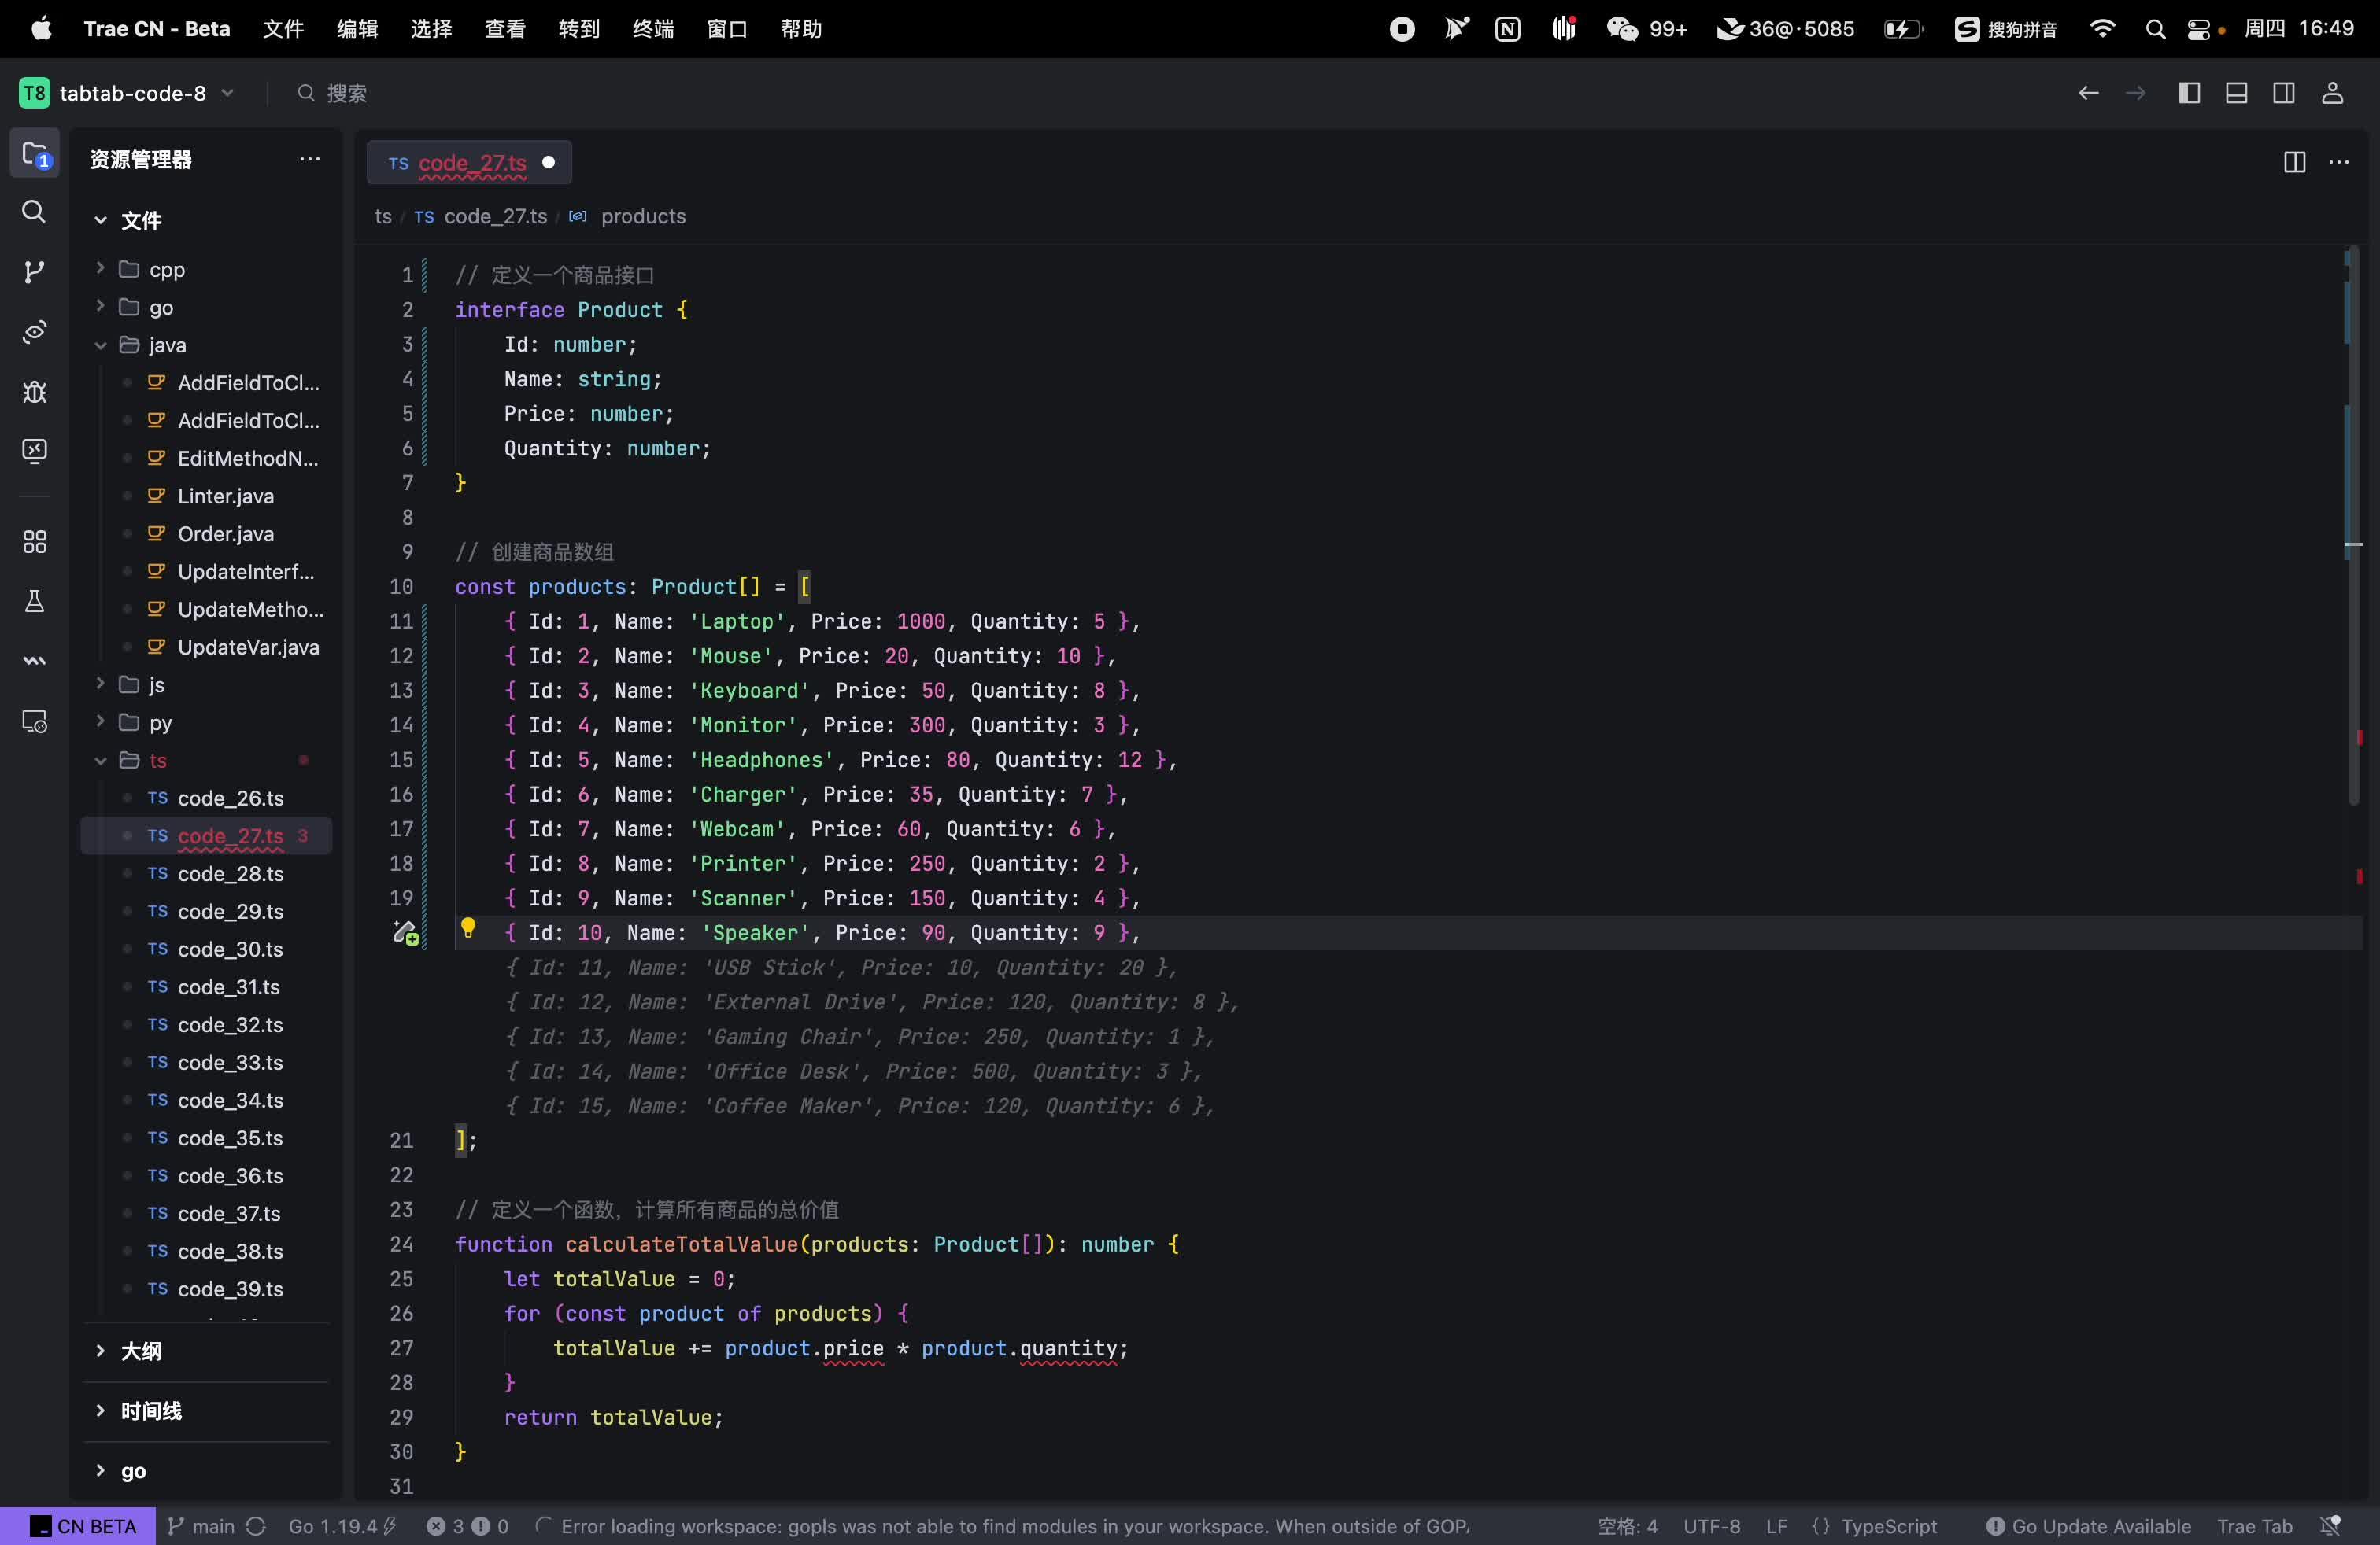Toggle the primary sidebar layout button
This screenshot has height=1545, width=2380.
coord(2189,93)
